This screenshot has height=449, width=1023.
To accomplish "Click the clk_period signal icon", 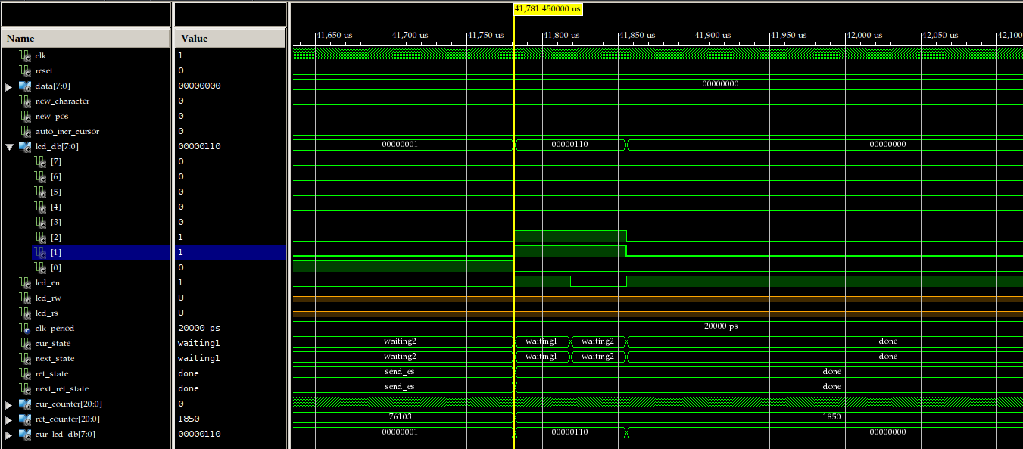I will click(24, 328).
